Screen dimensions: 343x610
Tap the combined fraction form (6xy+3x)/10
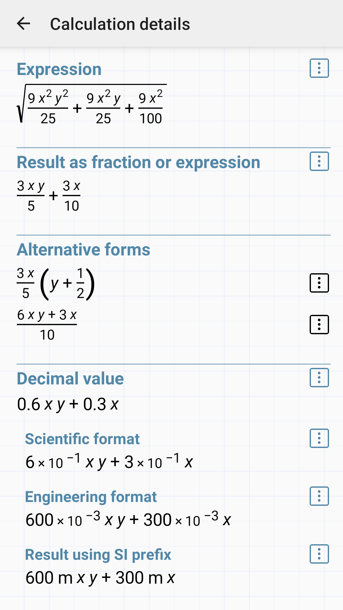(47, 324)
